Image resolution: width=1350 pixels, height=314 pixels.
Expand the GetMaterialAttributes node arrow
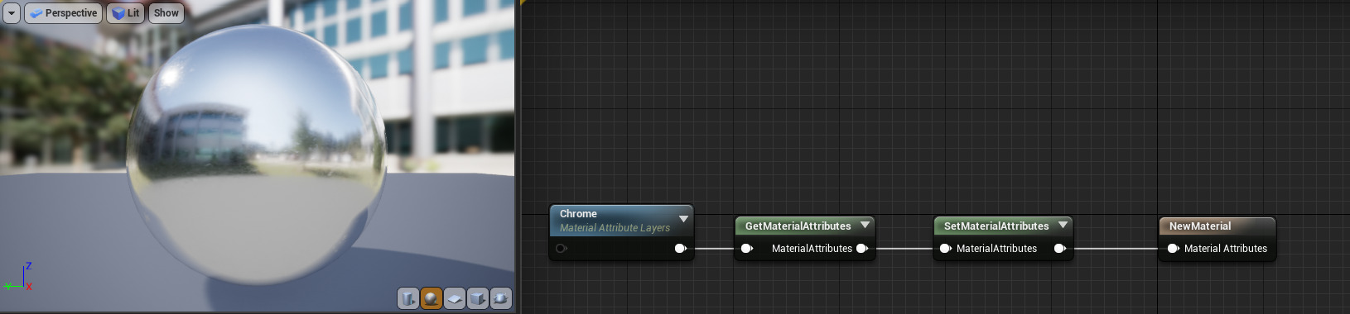[865, 225]
